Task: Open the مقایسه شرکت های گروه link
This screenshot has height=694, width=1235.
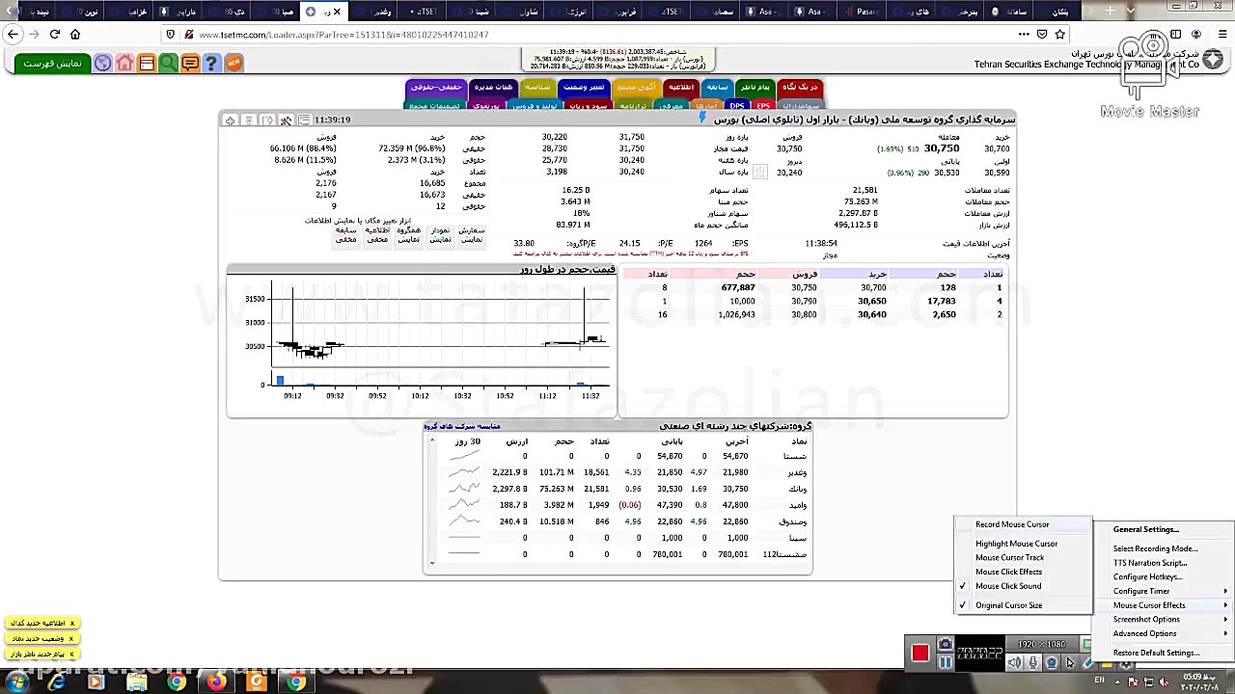Action: (x=462, y=426)
